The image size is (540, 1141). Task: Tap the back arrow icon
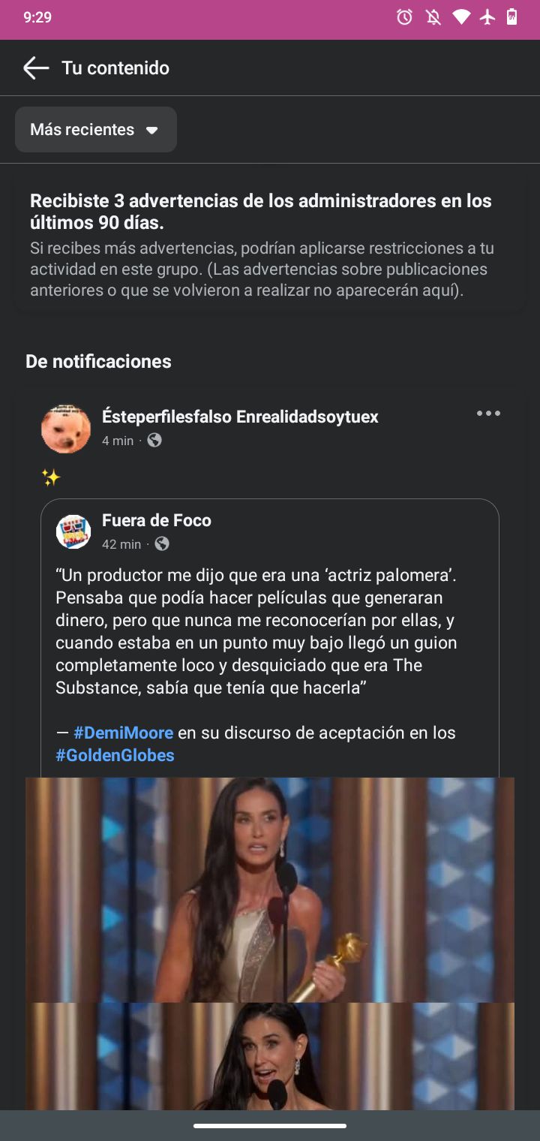pos(35,68)
